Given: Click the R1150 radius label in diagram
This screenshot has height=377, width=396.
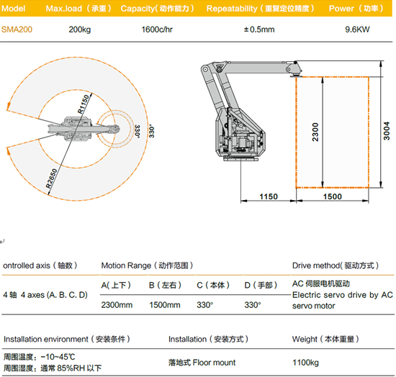Looking at the screenshot, I should coord(84,104).
